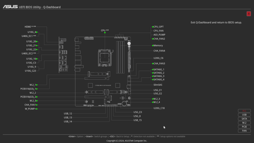254x143 pixels.
Task: Click the USB_12 header label
Action: click(x=68, y=113)
